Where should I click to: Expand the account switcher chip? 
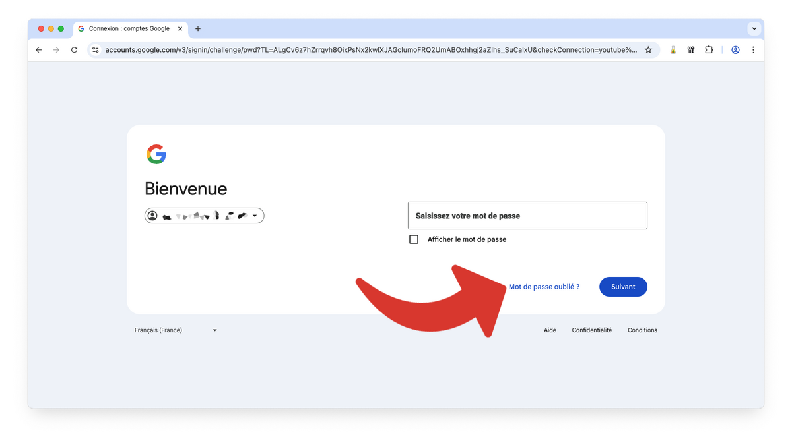pyautogui.click(x=205, y=216)
